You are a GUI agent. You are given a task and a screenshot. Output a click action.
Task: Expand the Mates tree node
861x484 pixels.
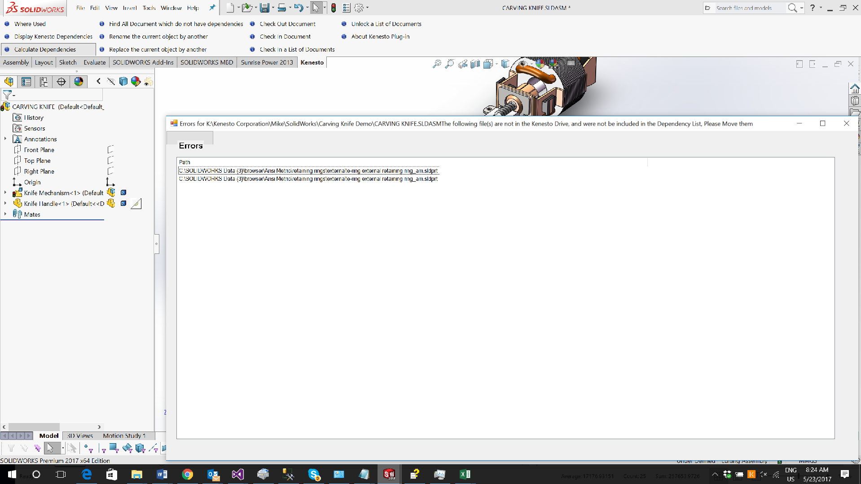click(5, 214)
